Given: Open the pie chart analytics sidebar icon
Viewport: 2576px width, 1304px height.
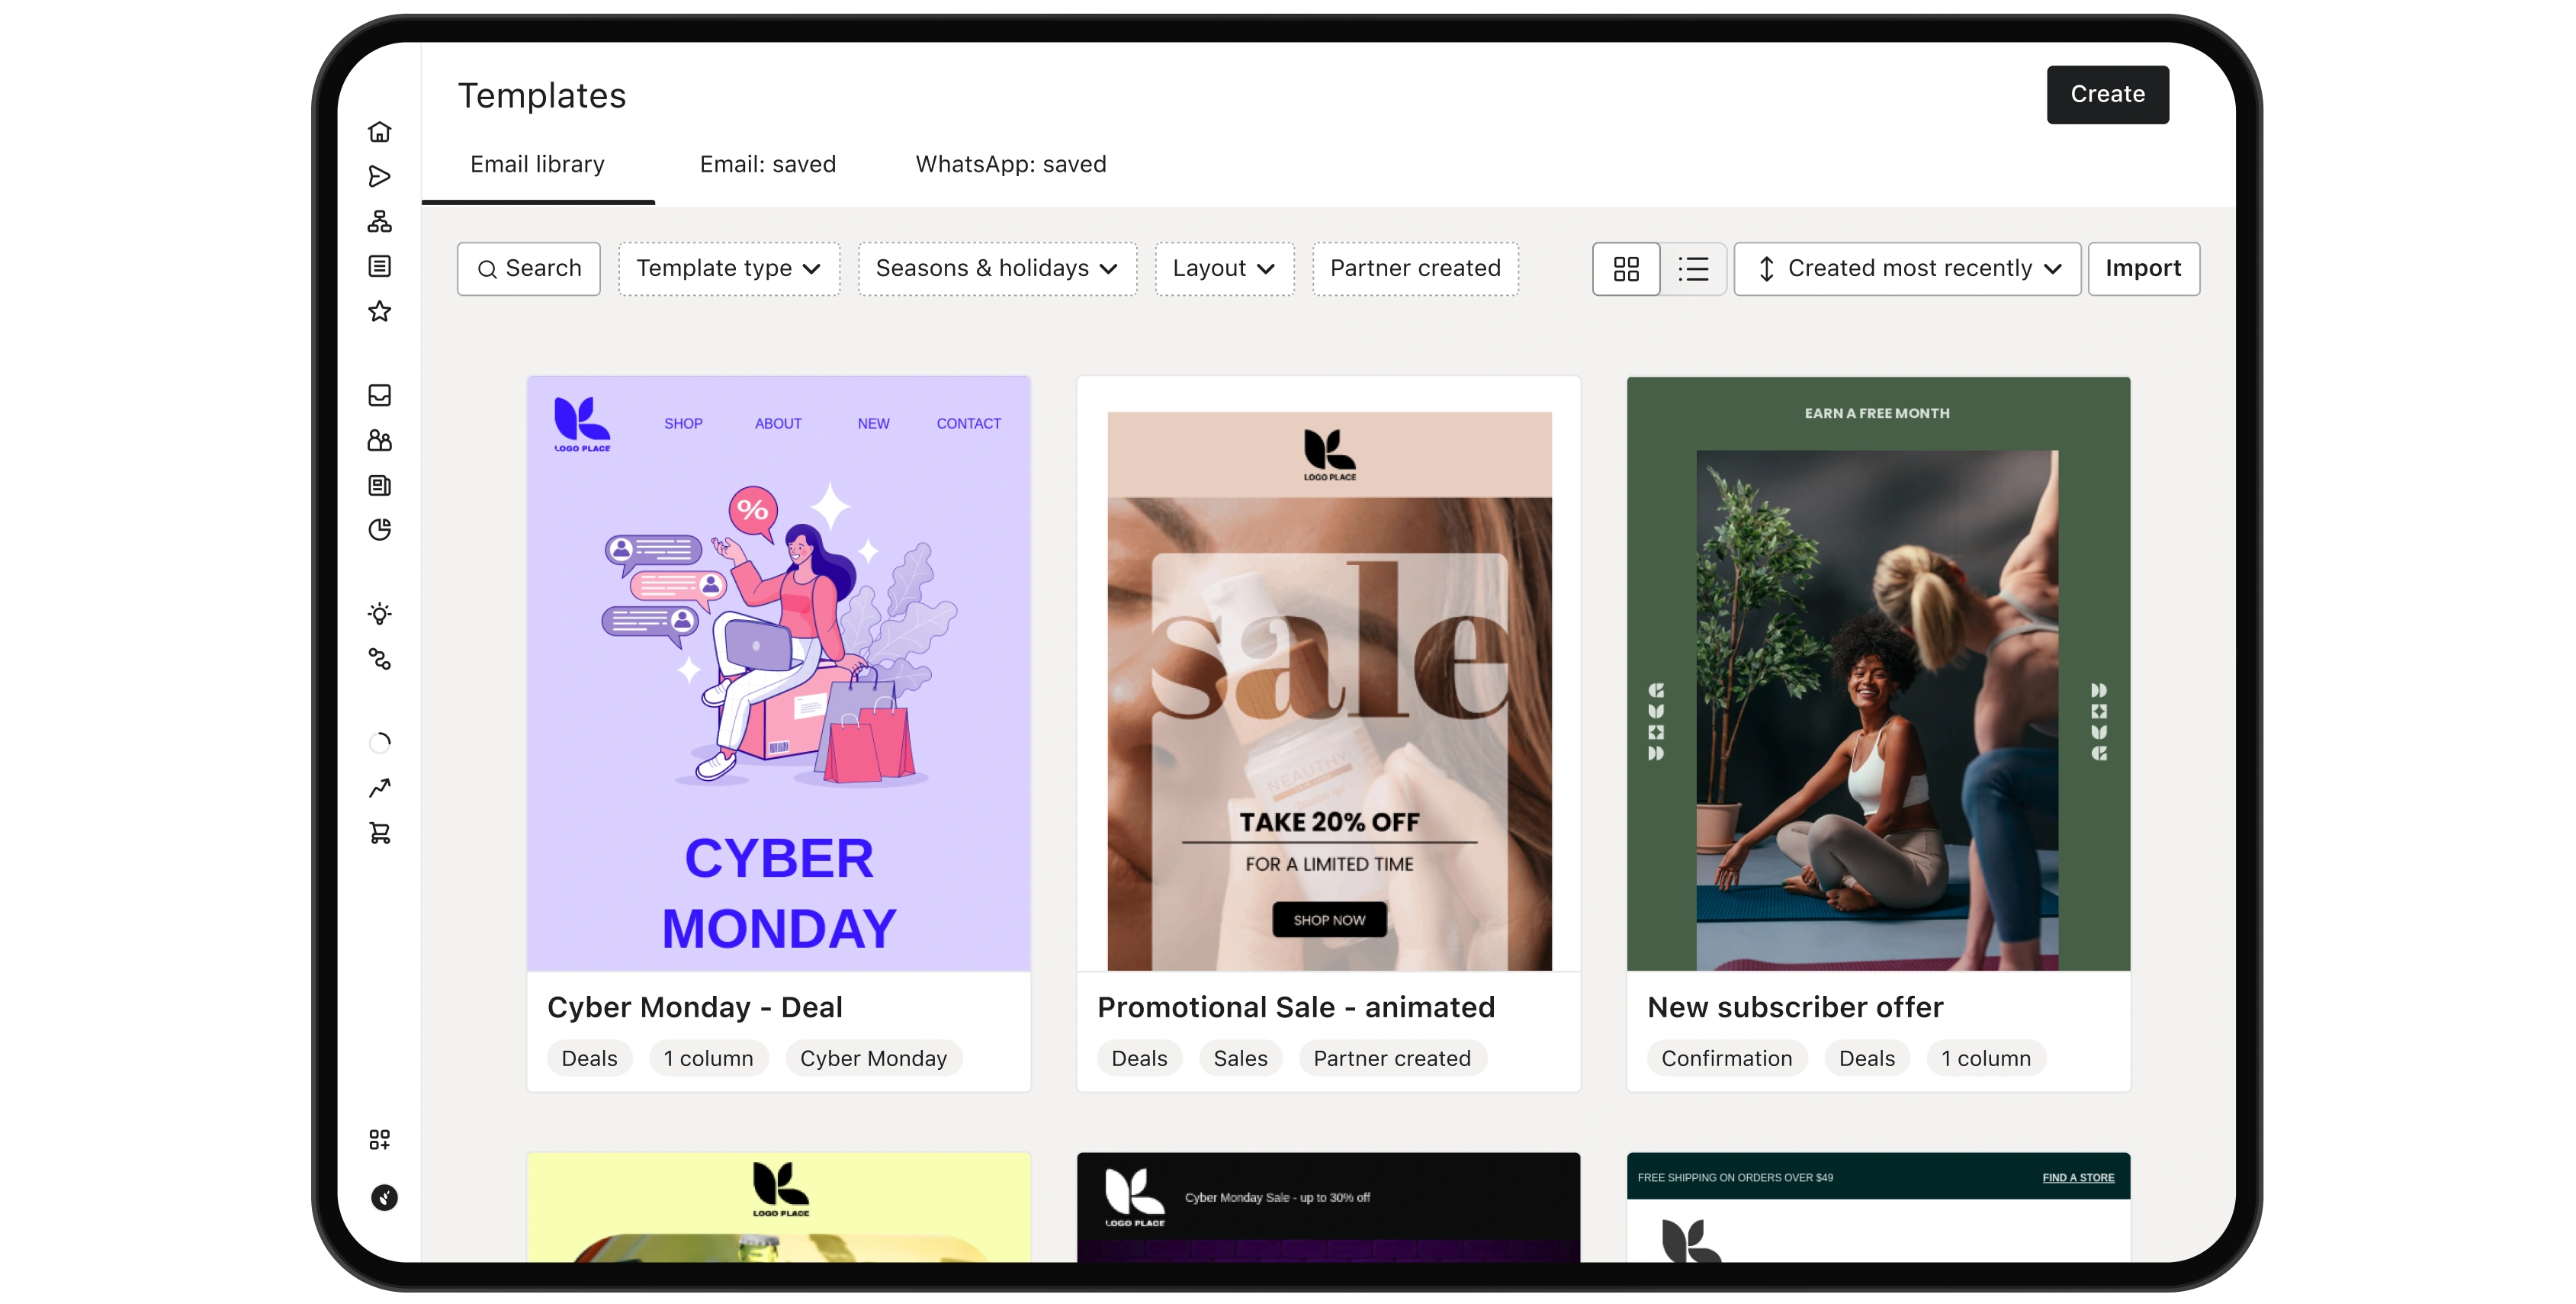Looking at the screenshot, I should click(x=379, y=529).
